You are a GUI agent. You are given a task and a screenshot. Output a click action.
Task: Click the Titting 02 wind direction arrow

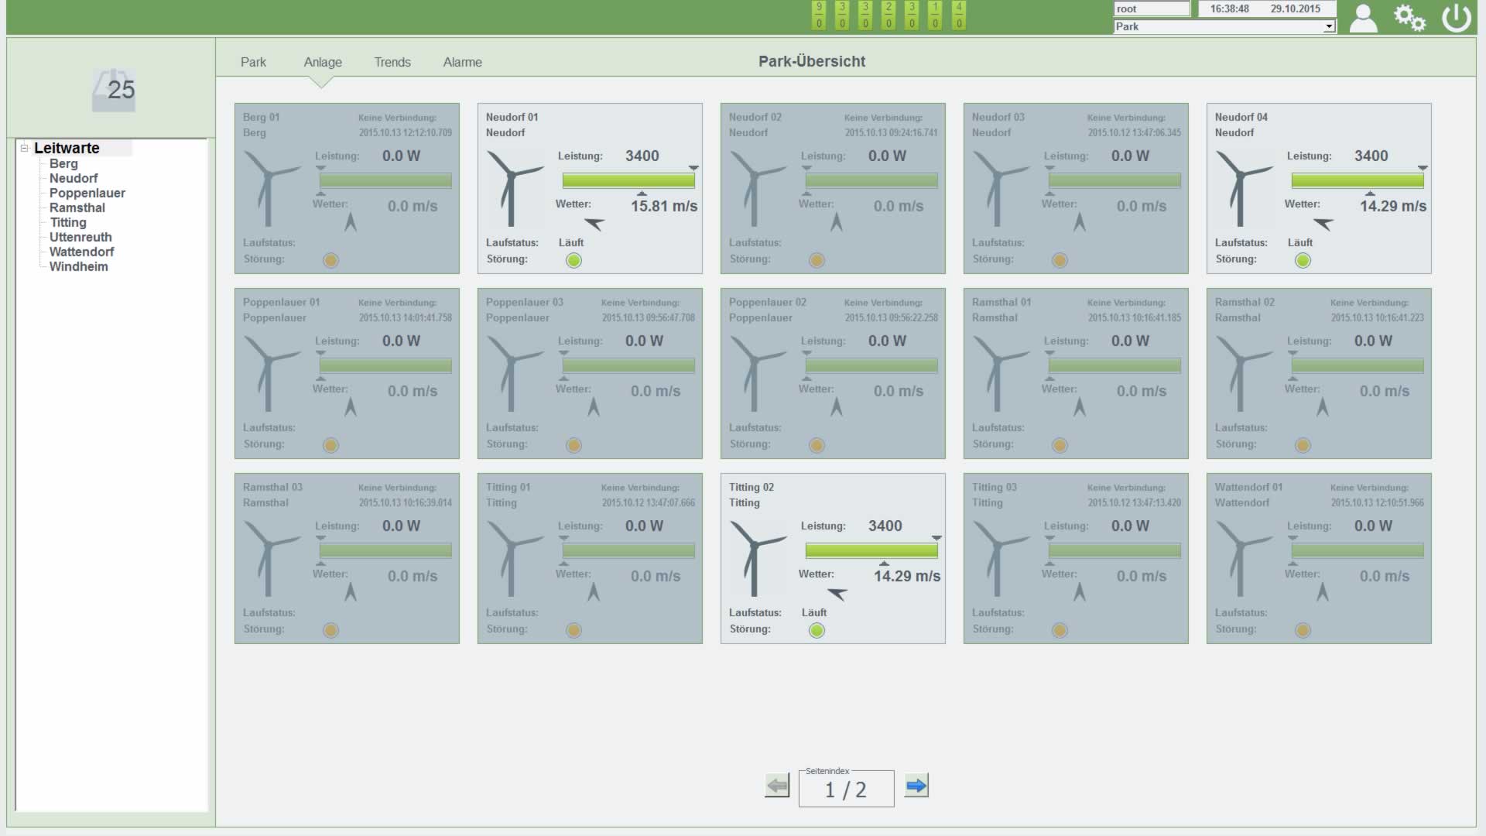tap(837, 594)
